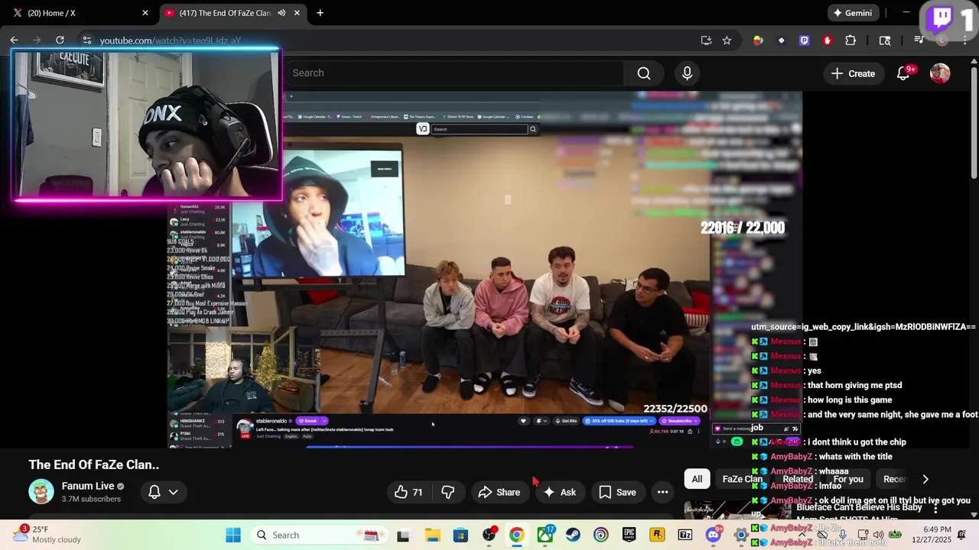Dislike this video
979x550 pixels.
(448, 492)
